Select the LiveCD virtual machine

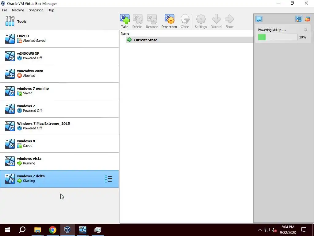[x=59, y=39]
